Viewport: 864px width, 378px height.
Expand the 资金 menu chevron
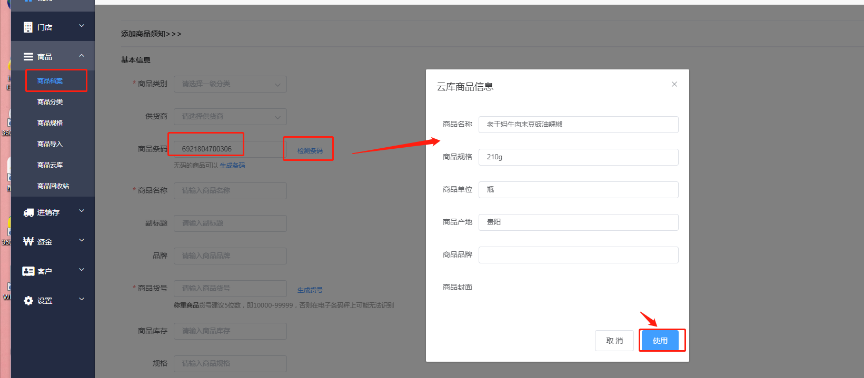82,240
